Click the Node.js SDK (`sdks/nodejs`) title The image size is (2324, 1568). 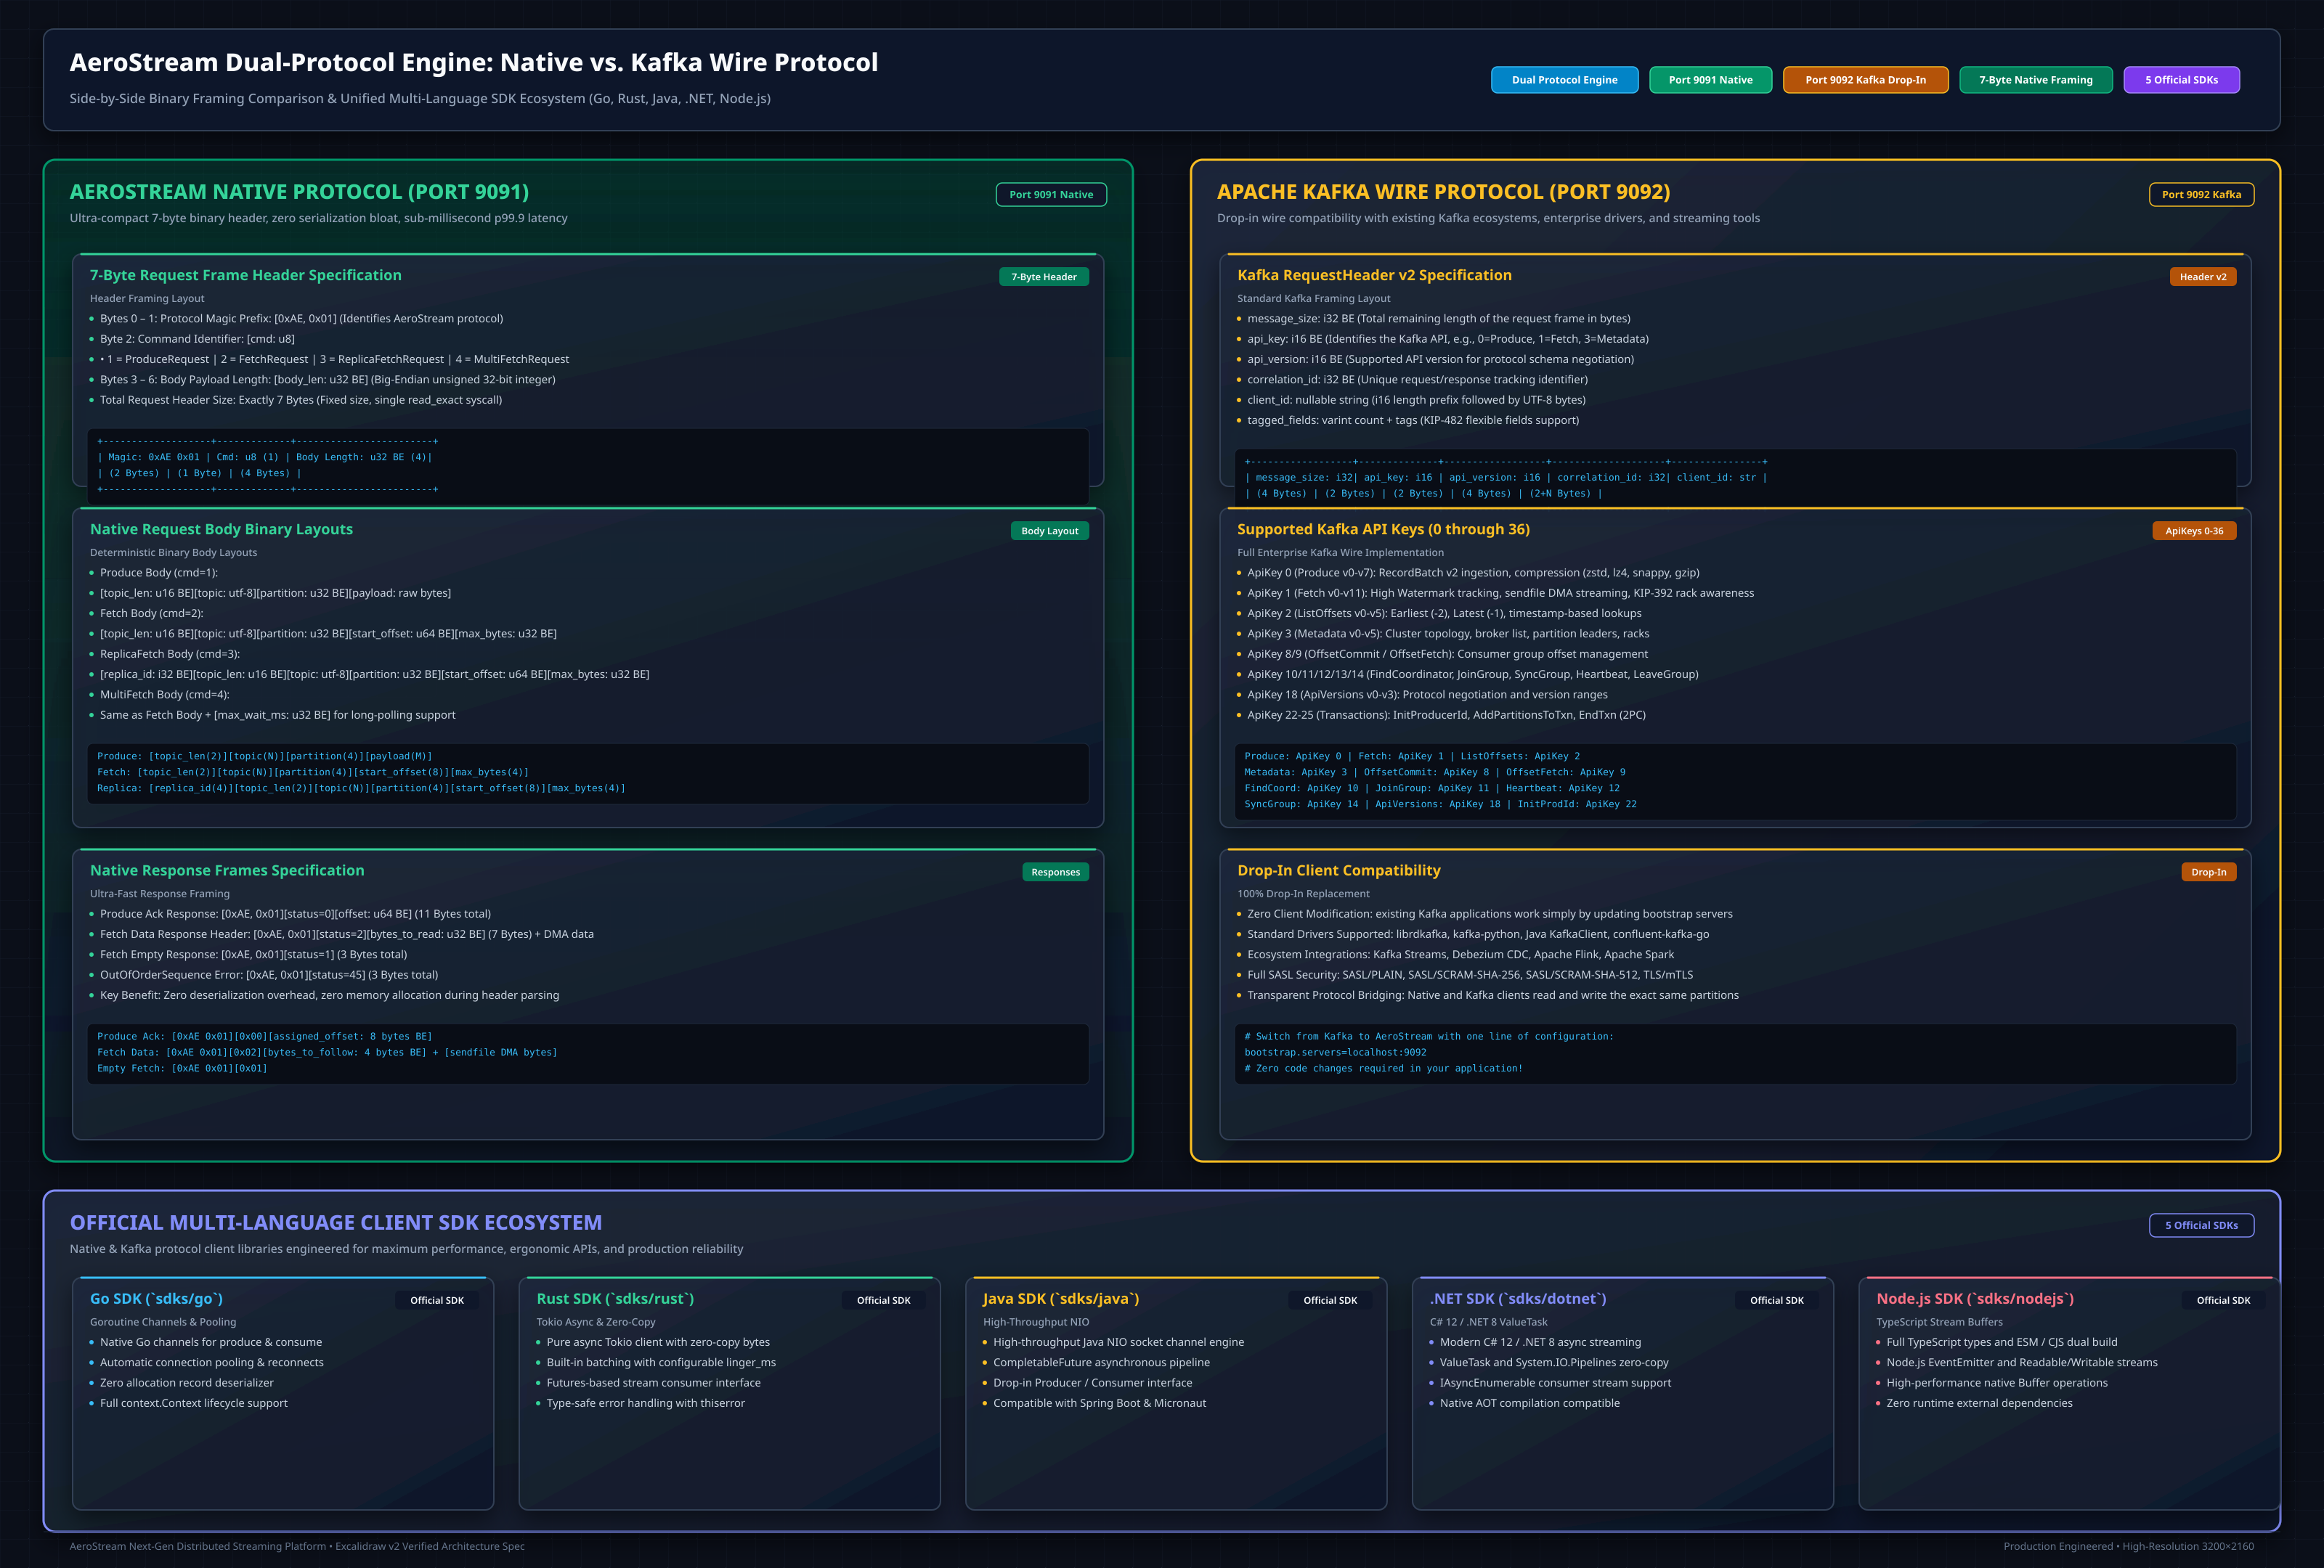(1974, 1298)
